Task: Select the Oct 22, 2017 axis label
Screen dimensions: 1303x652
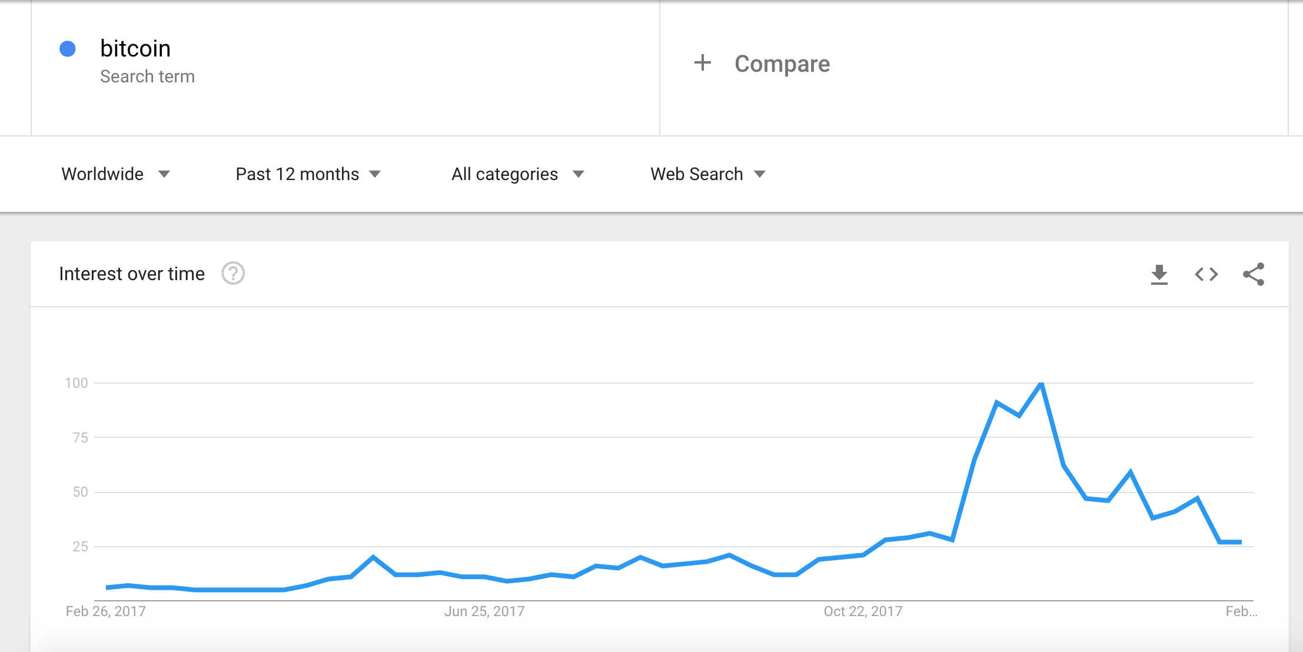Action: [x=863, y=611]
